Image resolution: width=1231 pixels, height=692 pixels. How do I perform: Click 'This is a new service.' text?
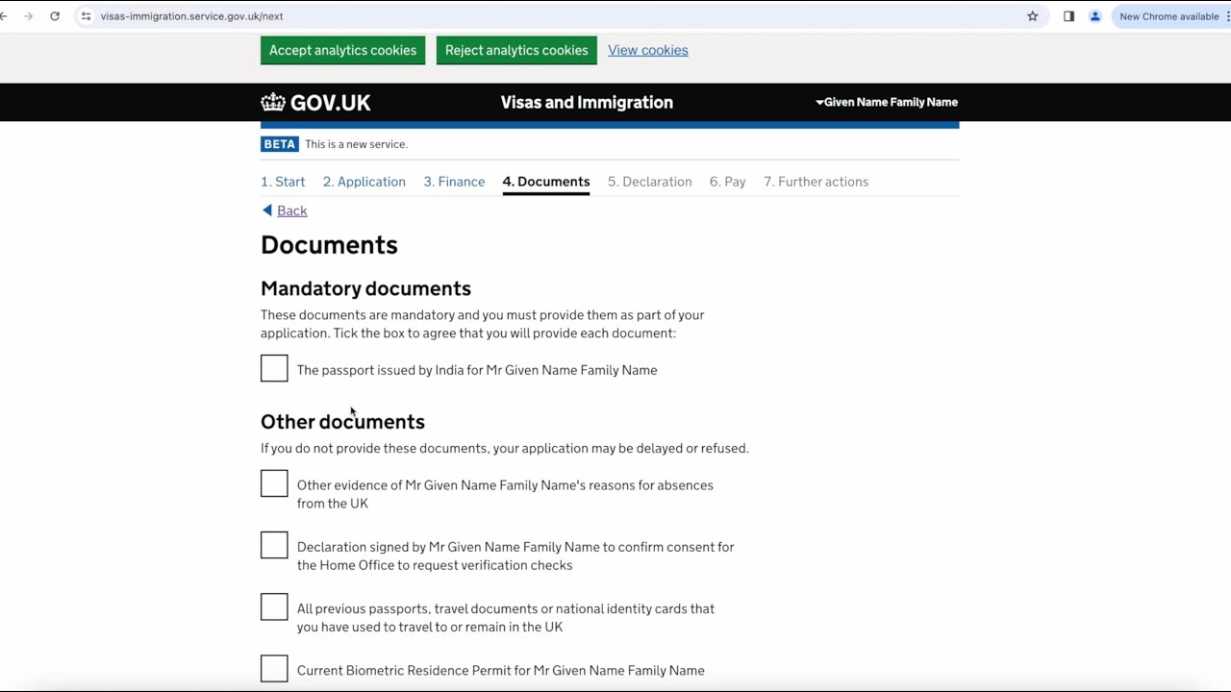click(356, 144)
